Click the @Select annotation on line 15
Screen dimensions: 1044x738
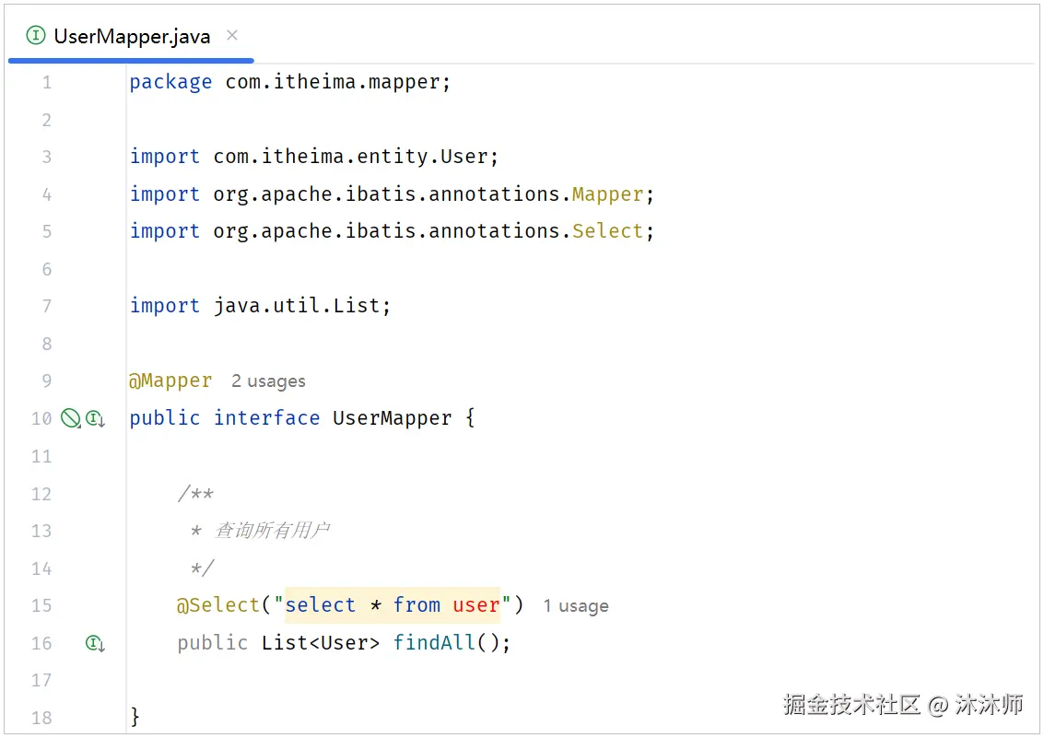tap(217, 605)
